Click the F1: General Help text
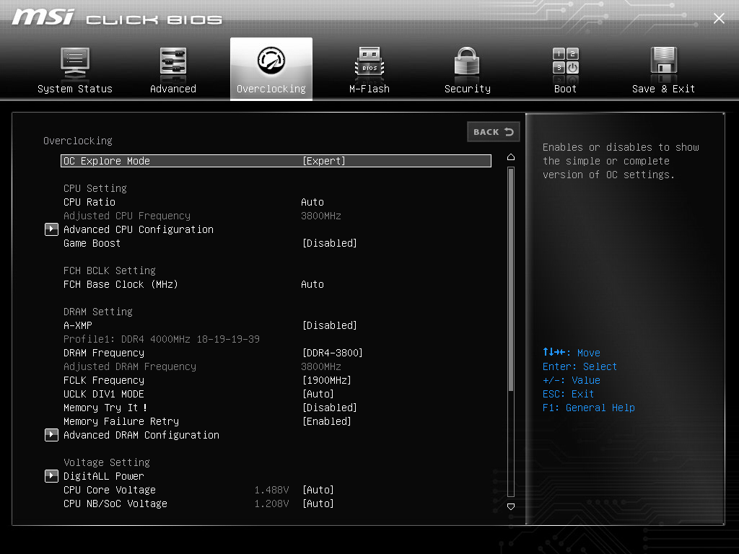The height and width of the screenshot is (554, 739). 589,408
